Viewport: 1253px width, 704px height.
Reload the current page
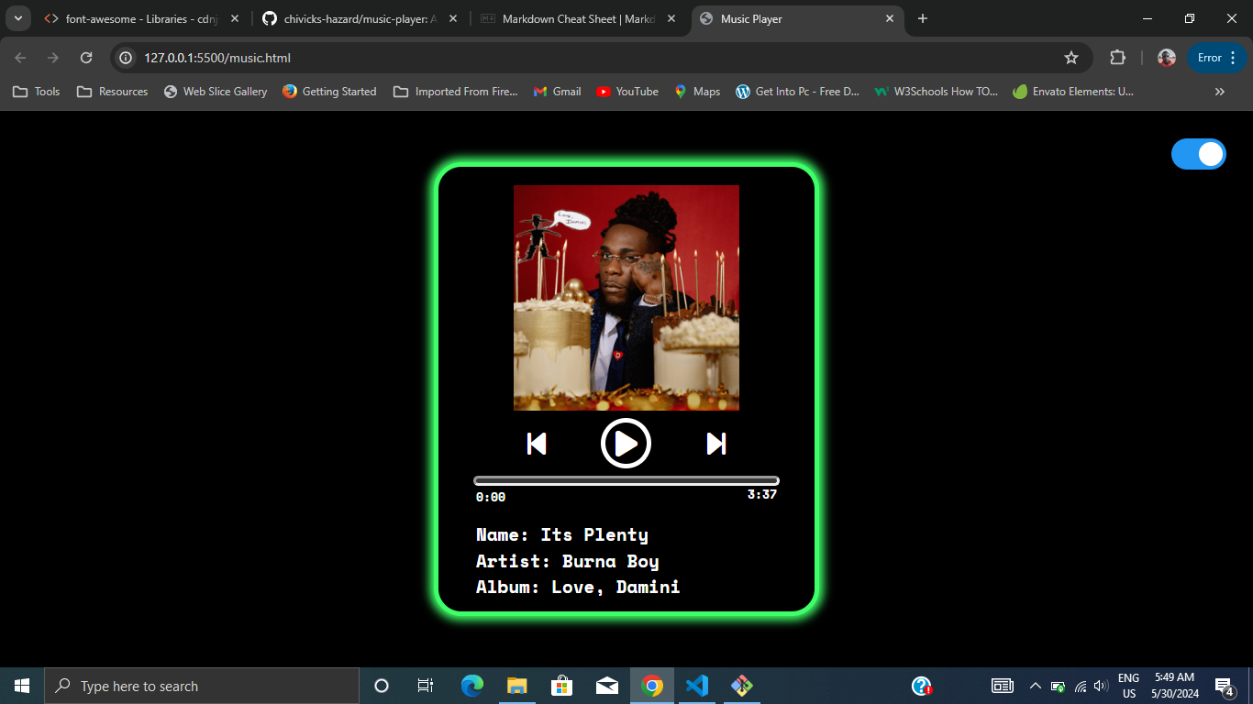86,58
